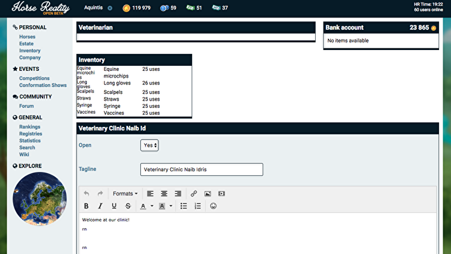This screenshot has width=451, height=254.
Task: Click the insert media icon
Action: click(222, 193)
